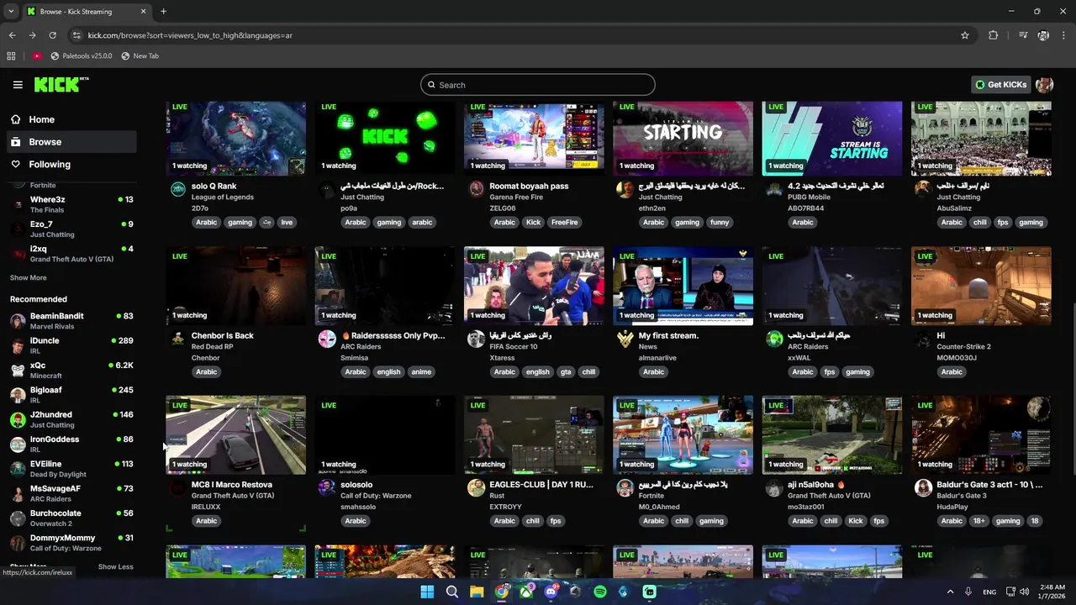1076x605 pixels.
Task: Open Spotify from taskbar
Action: [600, 592]
